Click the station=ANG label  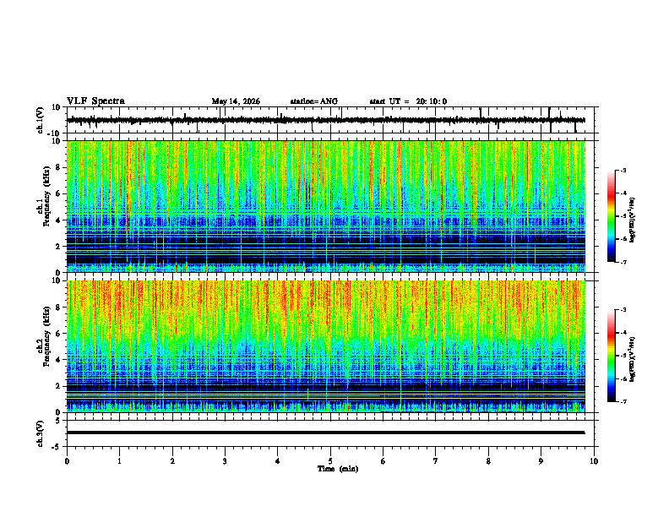(313, 101)
